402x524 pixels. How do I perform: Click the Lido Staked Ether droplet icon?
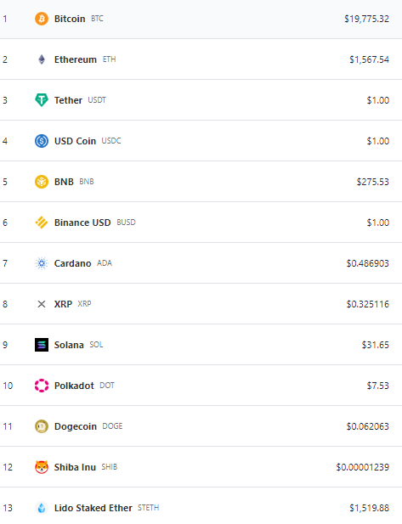click(42, 508)
